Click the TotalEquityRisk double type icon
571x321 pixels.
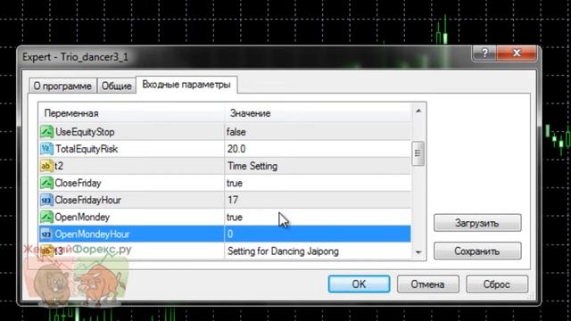pyautogui.click(x=46, y=149)
